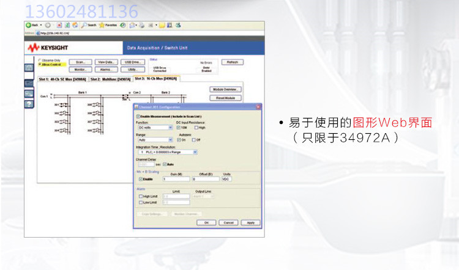The image size is (459, 270).
Task: Click the browser Forward arrow icon
Action: [x=48, y=25]
